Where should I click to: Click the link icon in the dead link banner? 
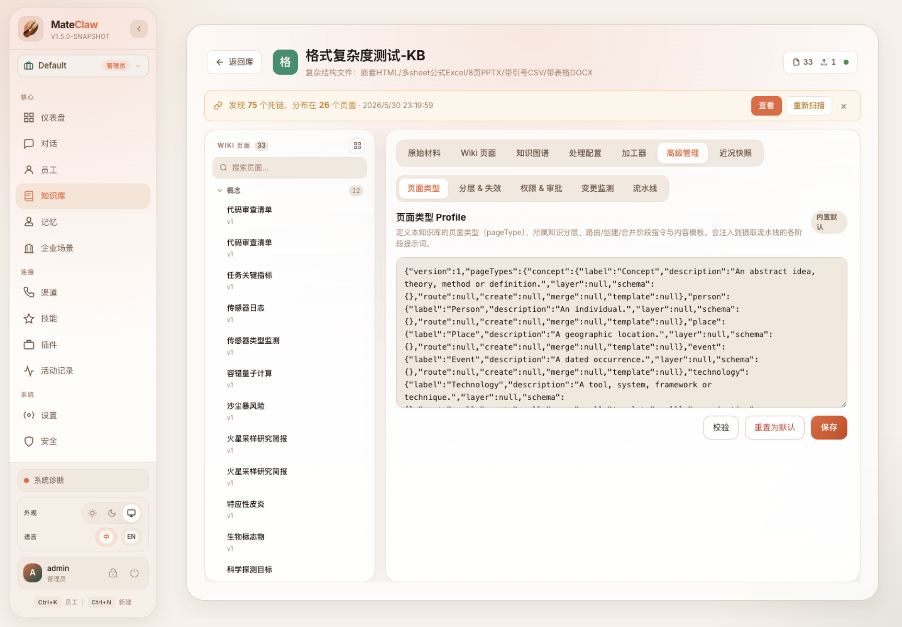pos(218,105)
